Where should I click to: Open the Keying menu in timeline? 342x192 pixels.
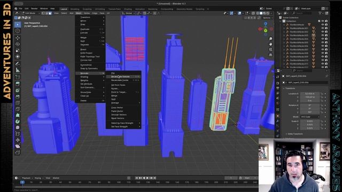click(x=38, y=178)
